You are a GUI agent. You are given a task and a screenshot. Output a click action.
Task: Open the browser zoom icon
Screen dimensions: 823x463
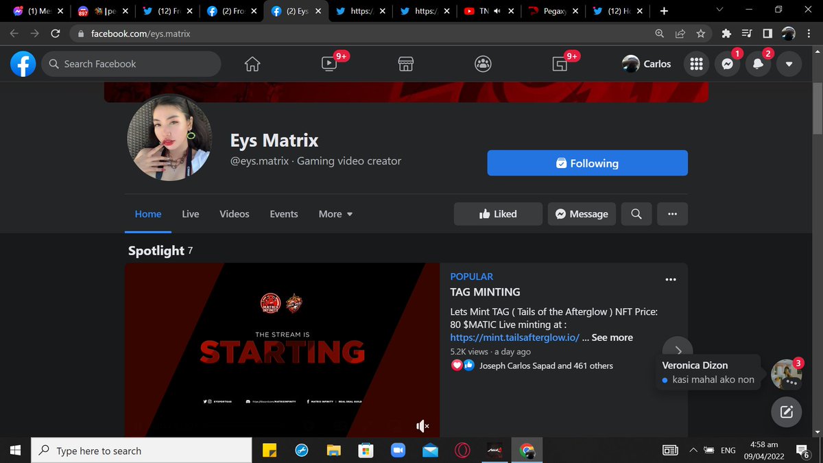pos(660,33)
